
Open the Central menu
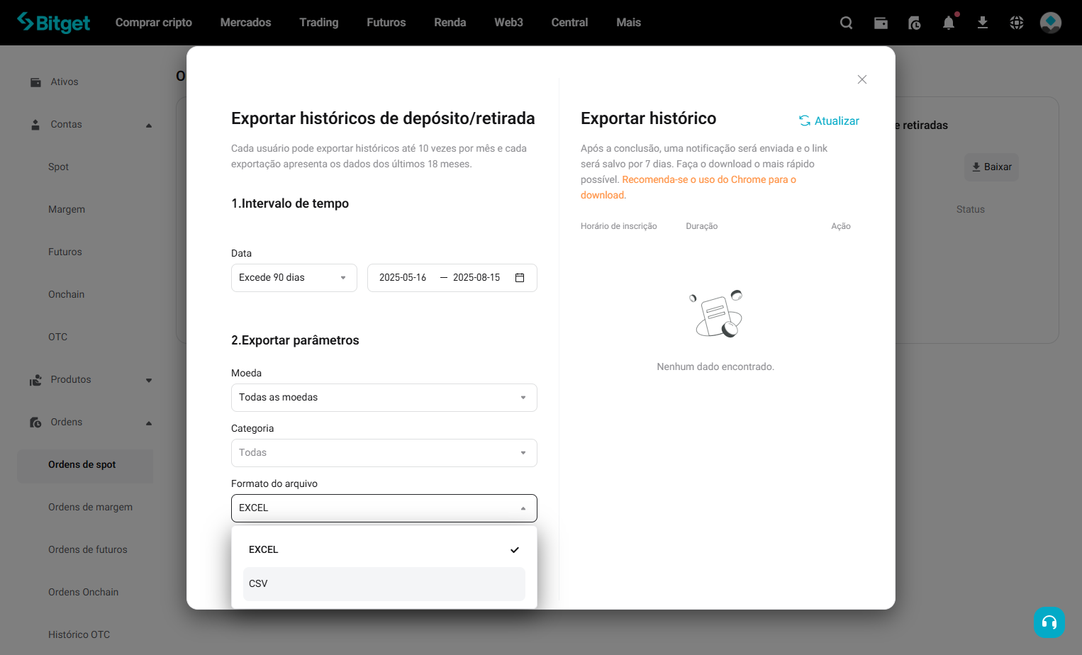(x=570, y=23)
